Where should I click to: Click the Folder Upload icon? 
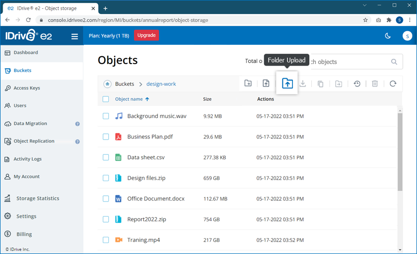(287, 83)
